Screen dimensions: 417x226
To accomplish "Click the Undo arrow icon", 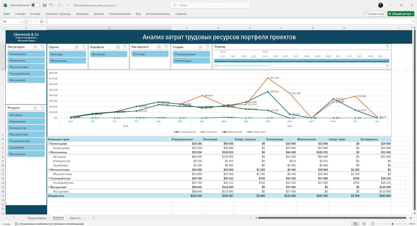I will pyautogui.click(x=50, y=5).
